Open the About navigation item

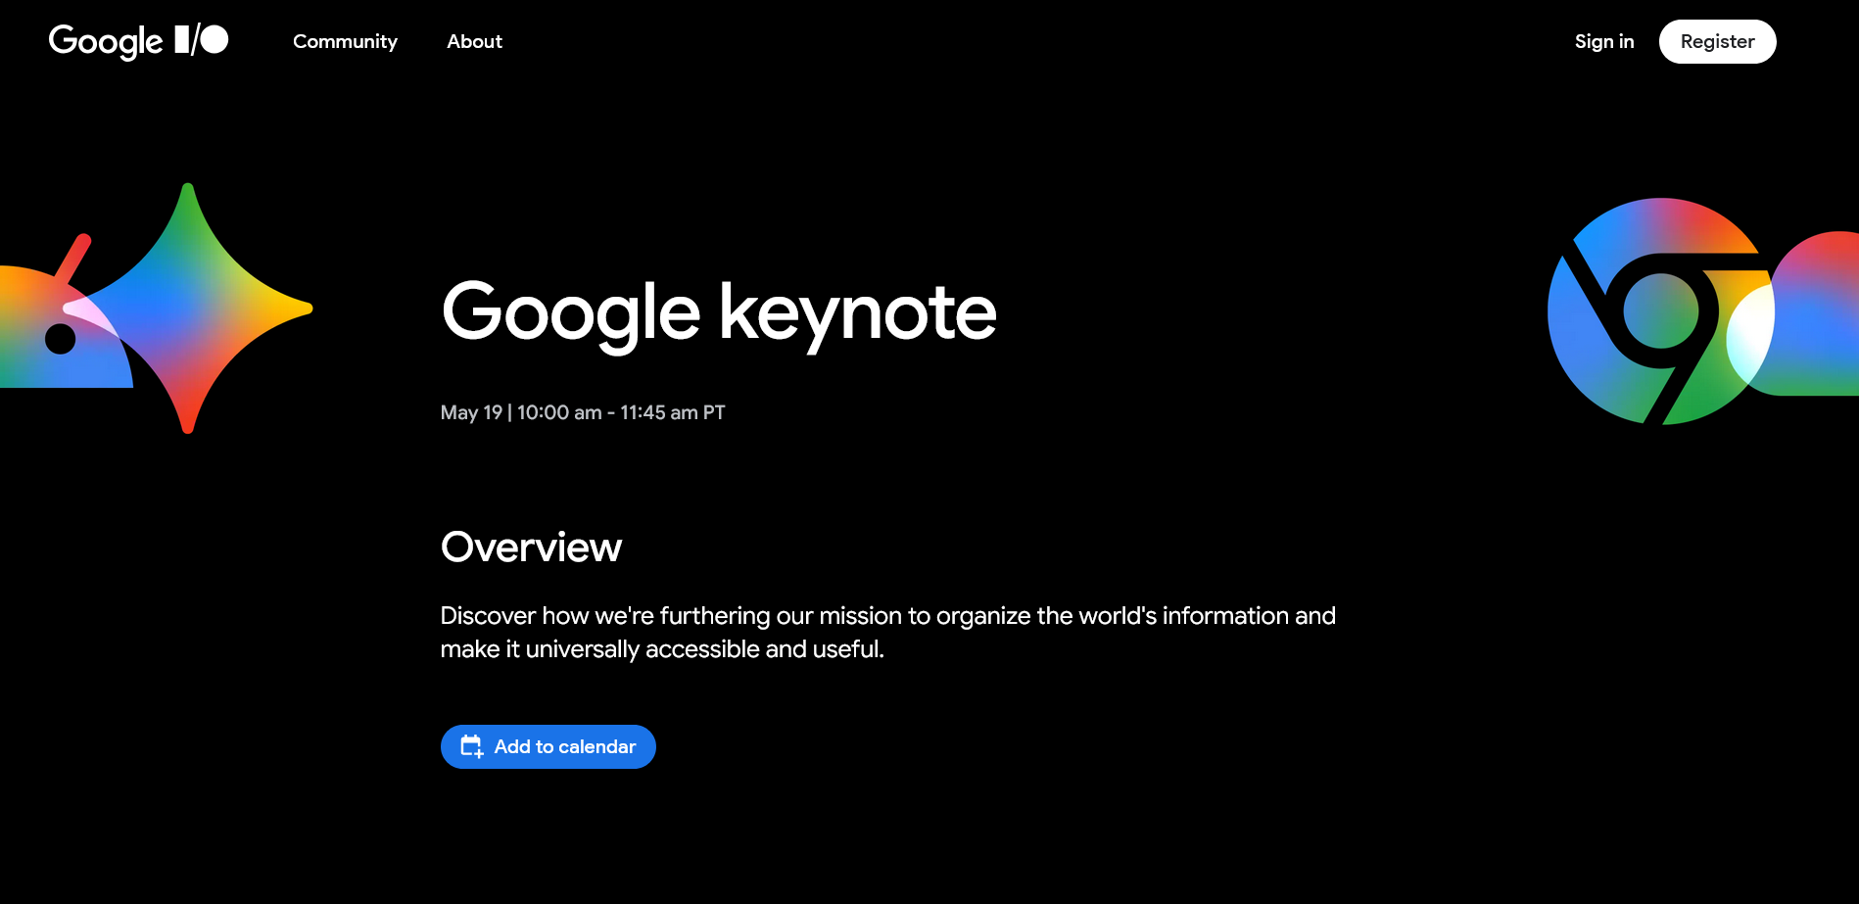pyautogui.click(x=474, y=41)
